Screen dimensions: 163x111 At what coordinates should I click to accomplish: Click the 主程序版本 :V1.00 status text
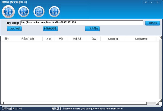(x=12, y=109)
